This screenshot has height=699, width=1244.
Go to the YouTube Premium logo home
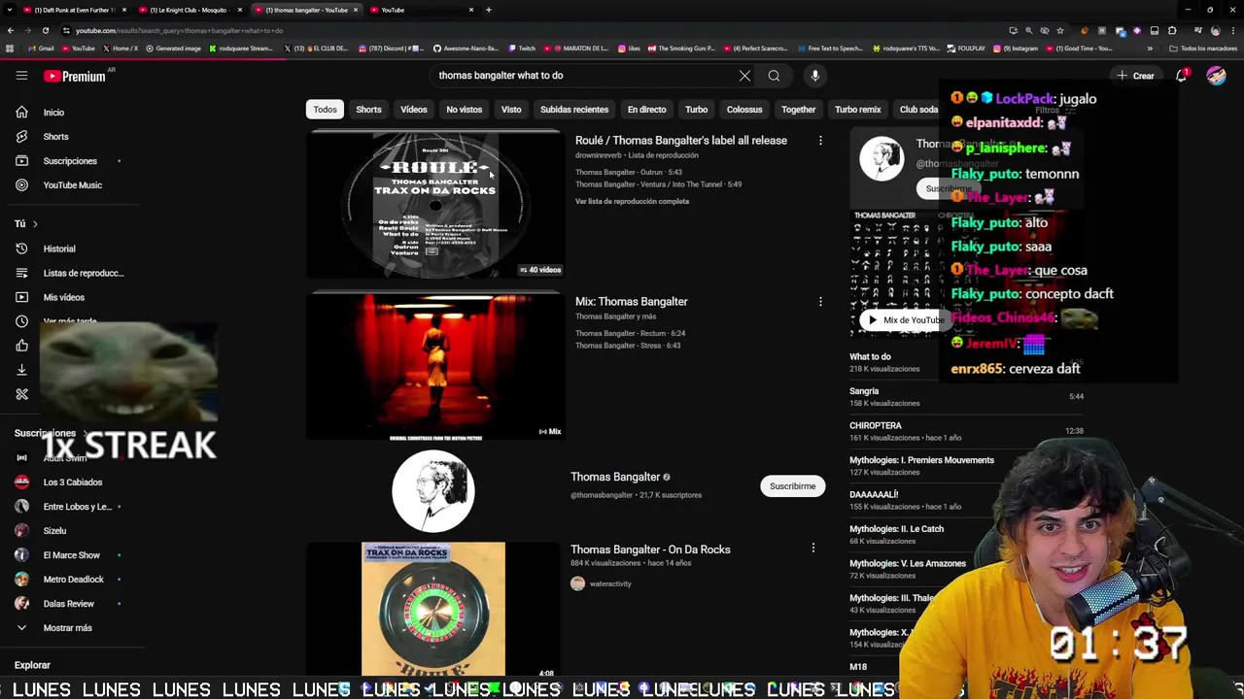75,76
